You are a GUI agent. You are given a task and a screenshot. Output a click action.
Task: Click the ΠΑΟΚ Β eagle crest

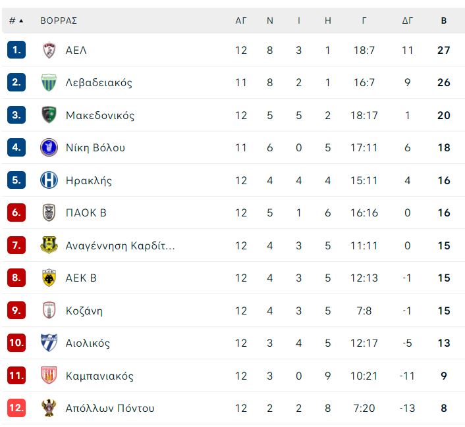tap(49, 213)
